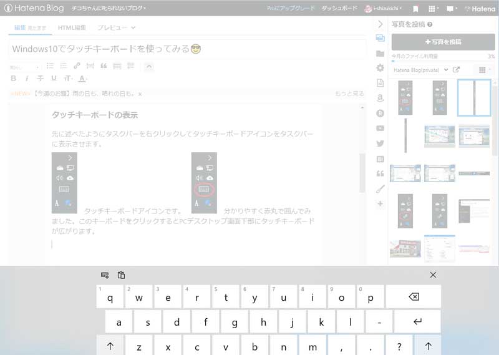
Task: Open Amazon product insert icon
Action: pos(380,98)
